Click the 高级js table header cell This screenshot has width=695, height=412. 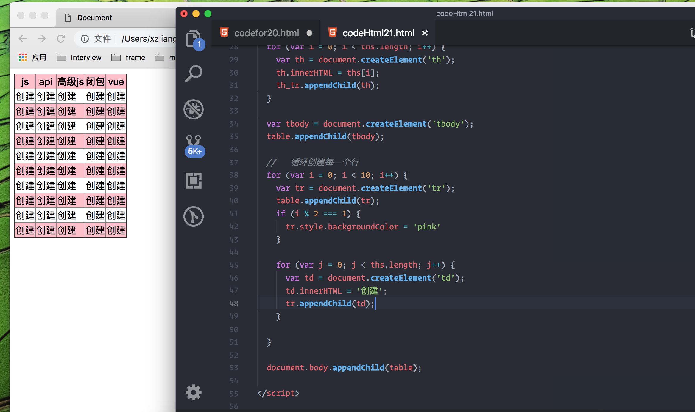coord(71,82)
